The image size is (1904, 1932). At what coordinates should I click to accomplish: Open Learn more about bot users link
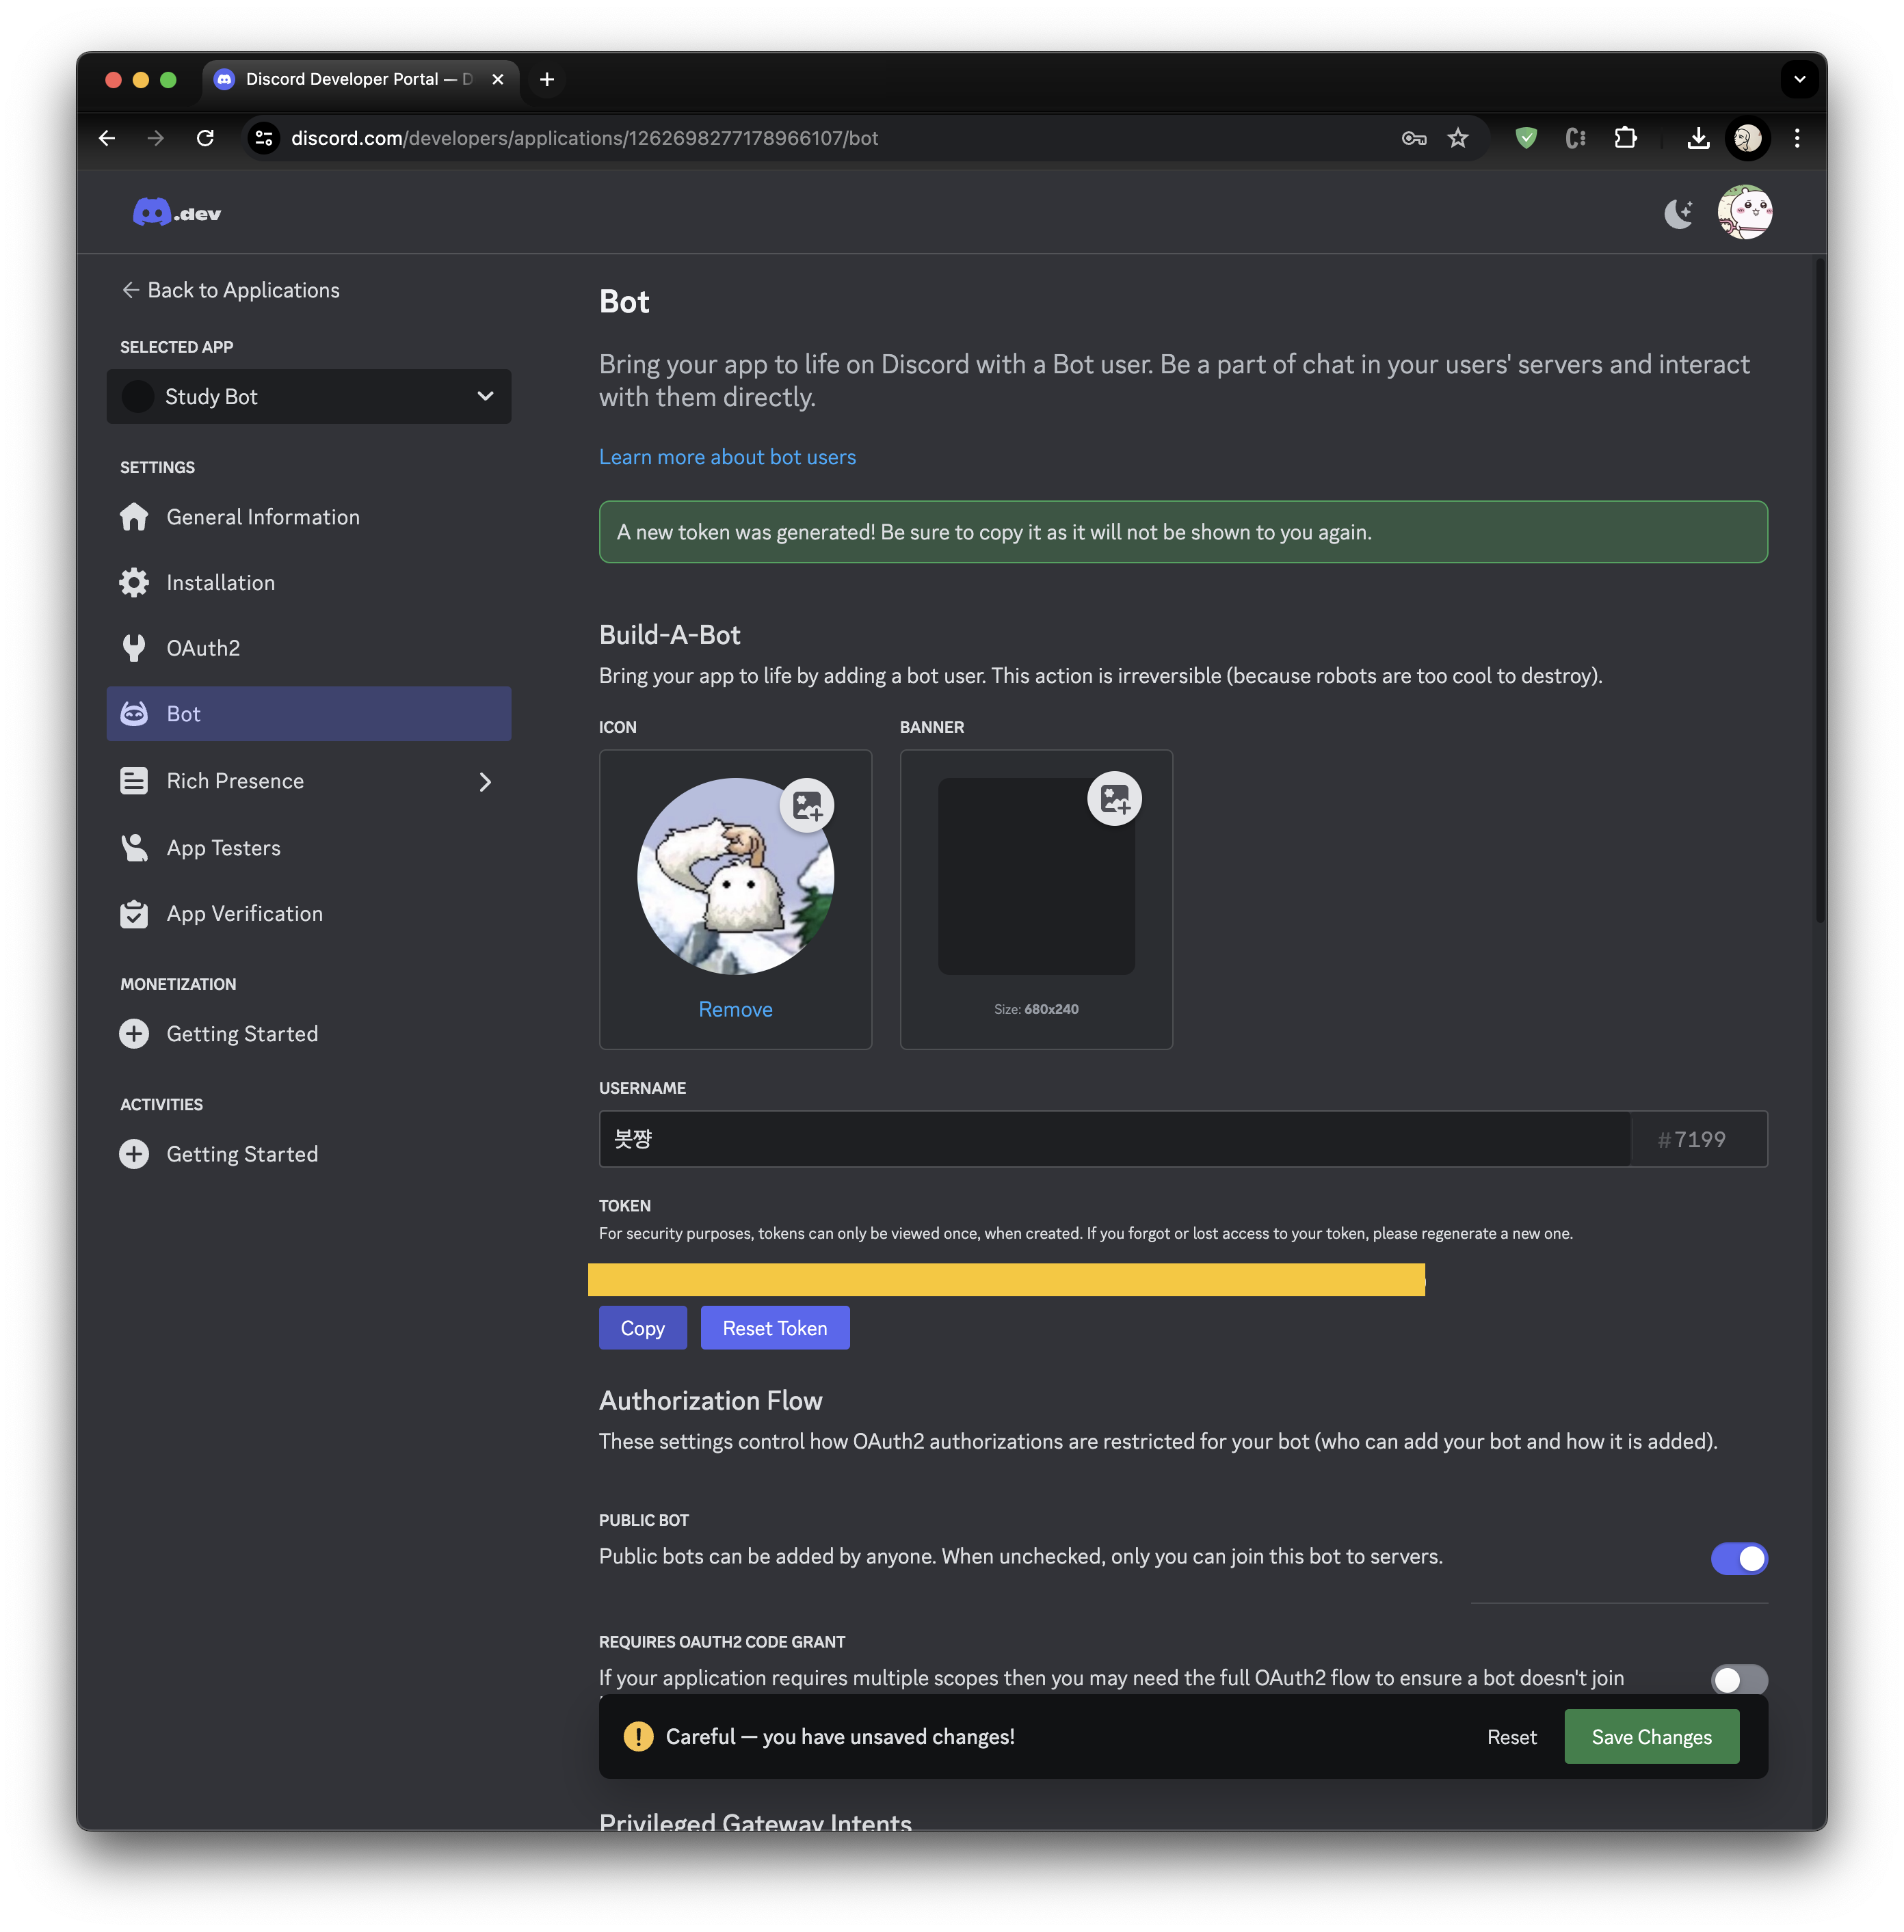727,457
